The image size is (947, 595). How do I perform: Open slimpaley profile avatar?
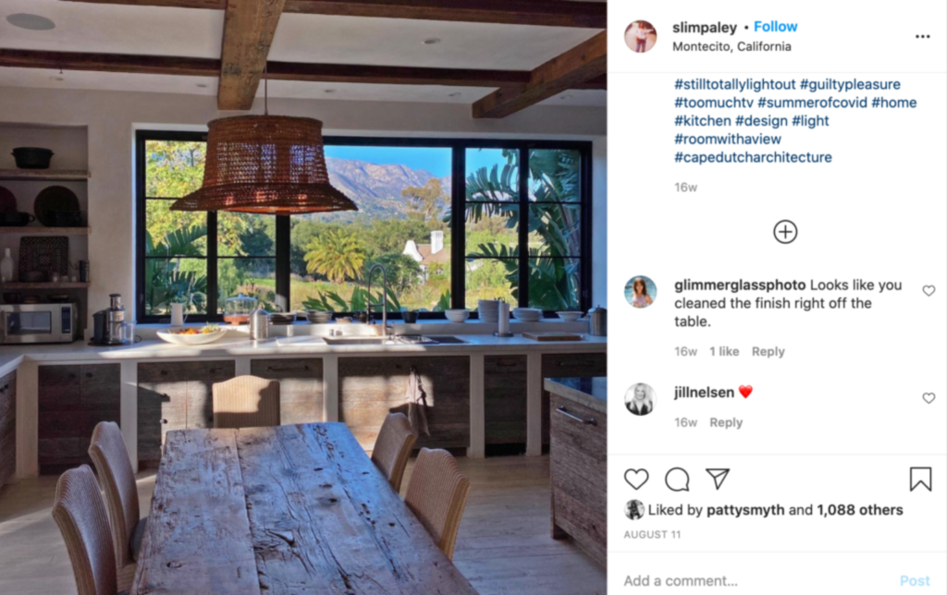640,36
